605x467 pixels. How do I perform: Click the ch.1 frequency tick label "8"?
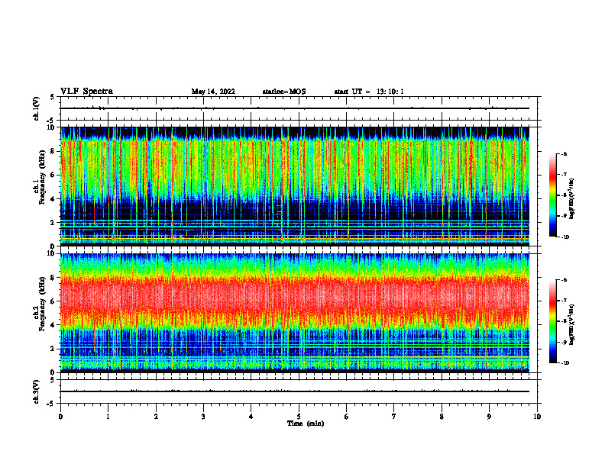[53, 151]
